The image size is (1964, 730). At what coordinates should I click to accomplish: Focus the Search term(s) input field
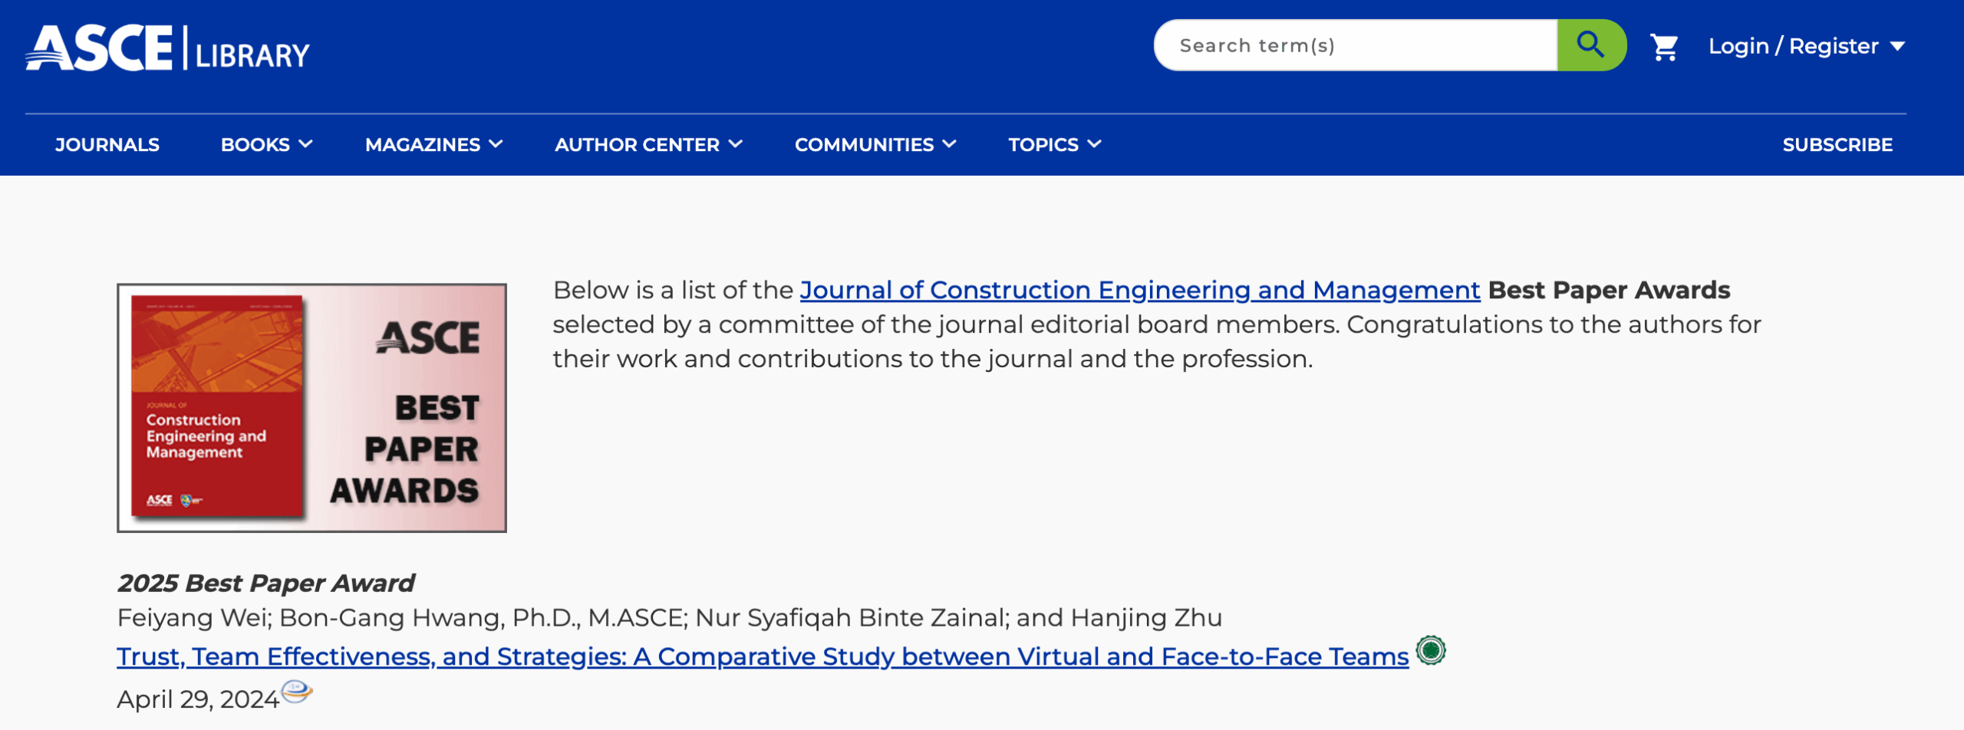pyautogui.click(x=1355, y=45)
